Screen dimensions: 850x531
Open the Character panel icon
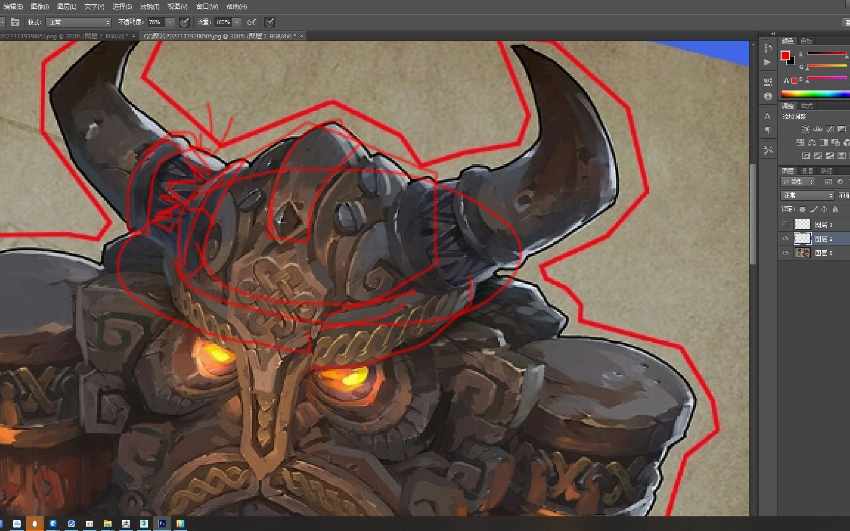768,116
